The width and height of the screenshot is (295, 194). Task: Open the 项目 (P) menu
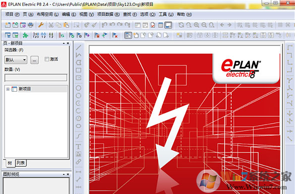12,14
